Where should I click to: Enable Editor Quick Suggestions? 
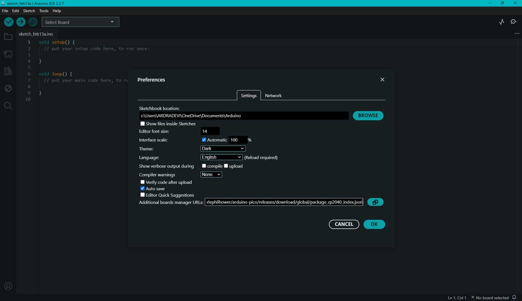[x=143, y=195]
